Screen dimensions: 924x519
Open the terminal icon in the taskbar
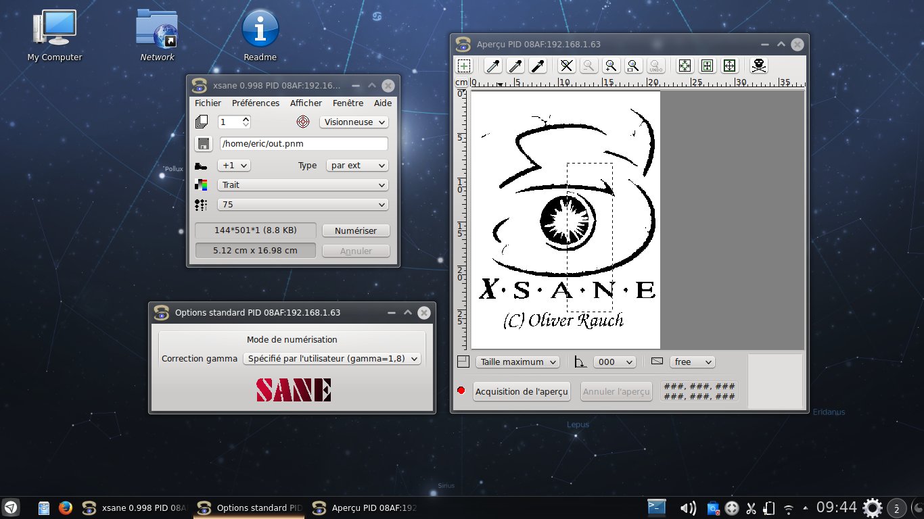click(657, 508)
